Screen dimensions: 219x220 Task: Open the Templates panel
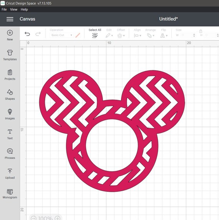10,55
